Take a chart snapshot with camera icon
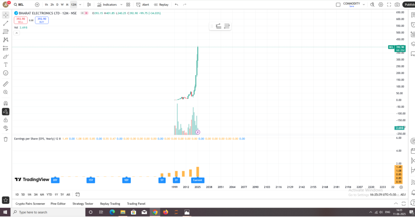Viewport: 415px width, 223px height. tap(397, 4)
